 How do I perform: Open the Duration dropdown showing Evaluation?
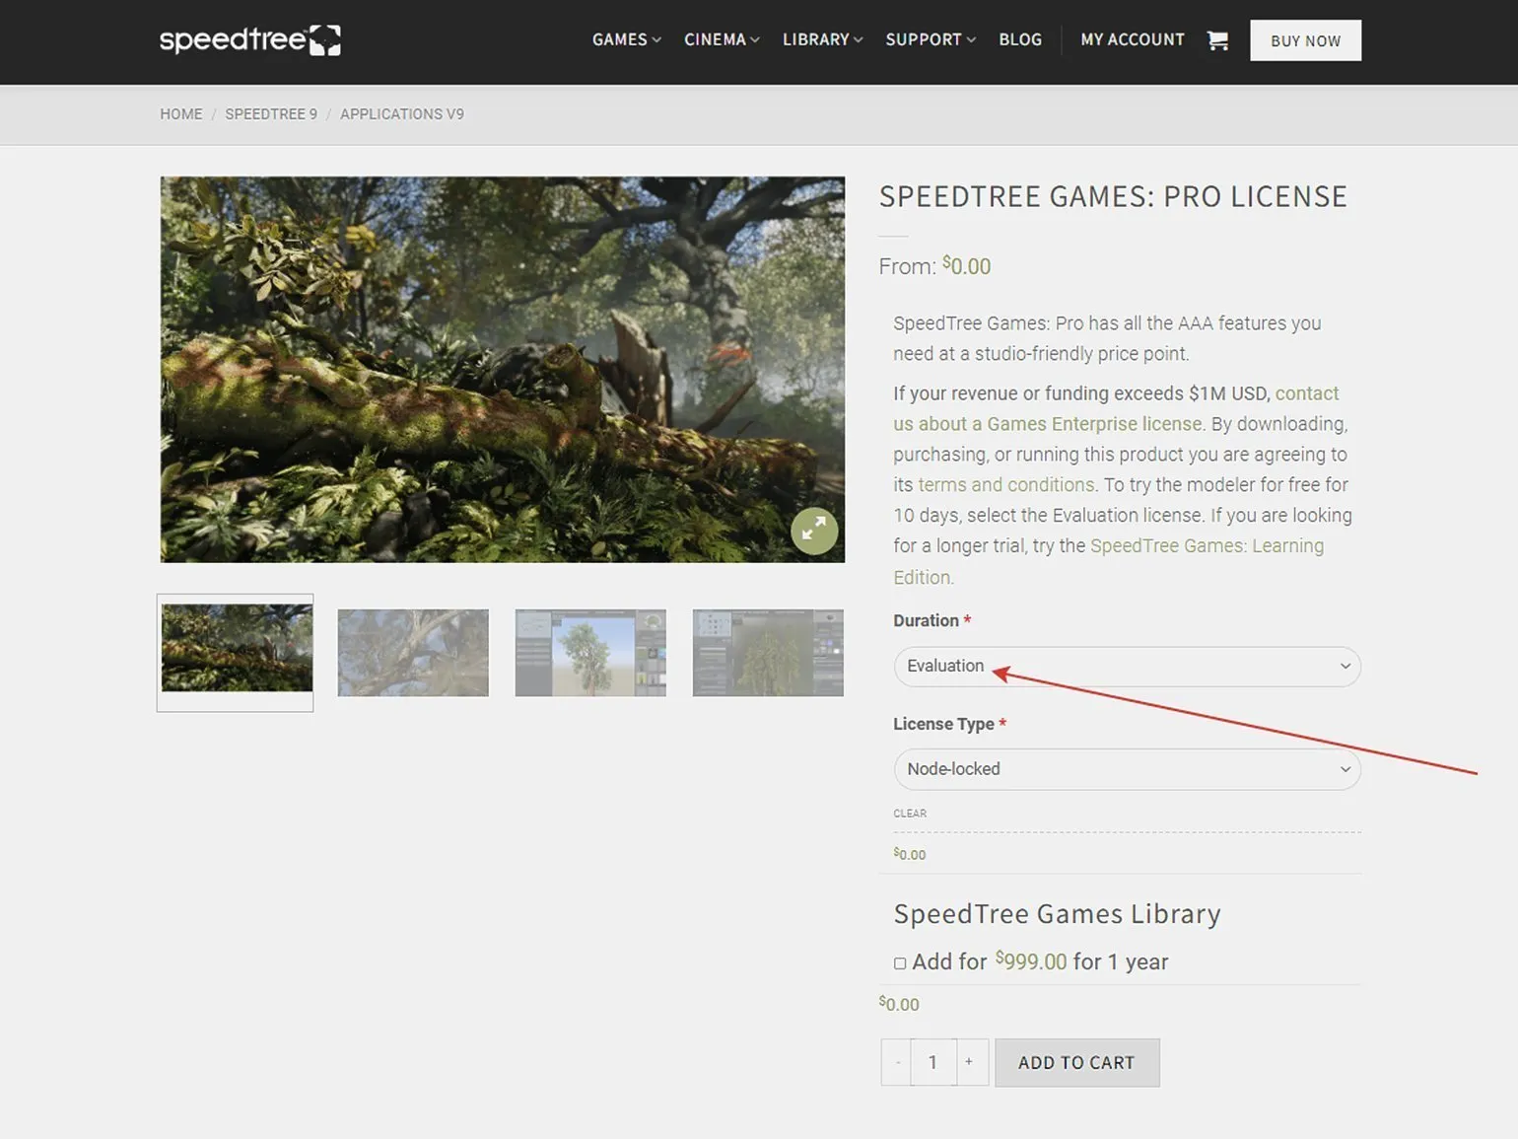pos(1127,667)
